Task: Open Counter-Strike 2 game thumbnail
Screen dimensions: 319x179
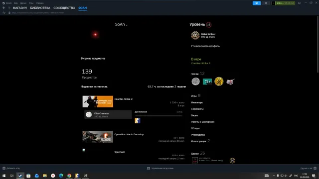Action: pos(98,101)
